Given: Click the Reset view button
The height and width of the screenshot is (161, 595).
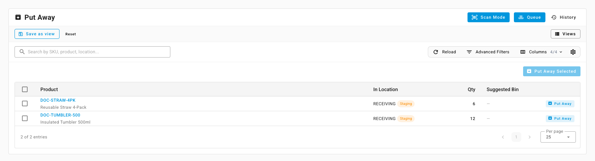Looking at the screenshot, I should [x=70, y=34].
